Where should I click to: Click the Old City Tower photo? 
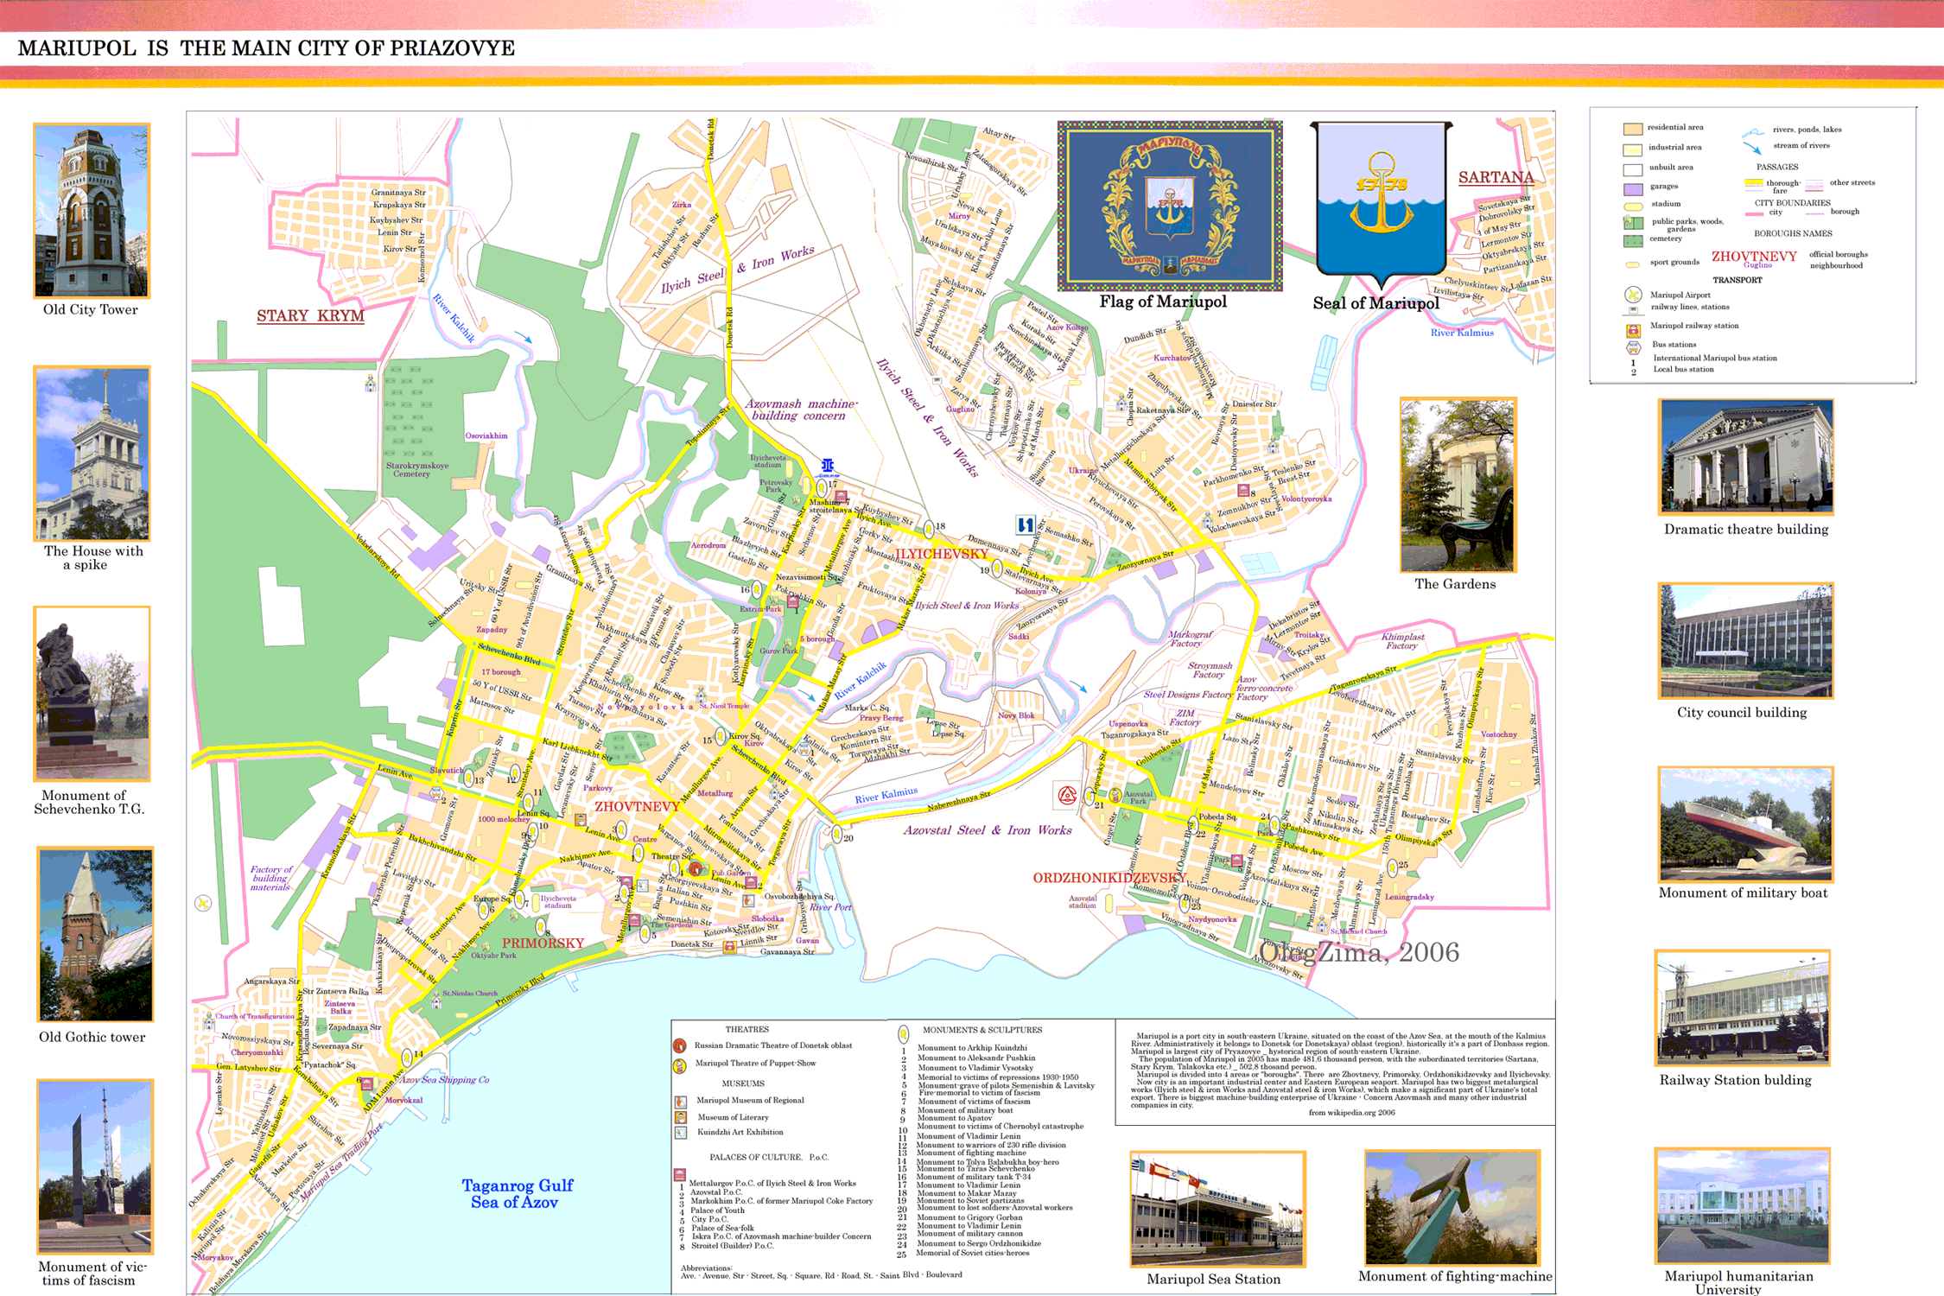pyautogui.click(x=92, y=211)
